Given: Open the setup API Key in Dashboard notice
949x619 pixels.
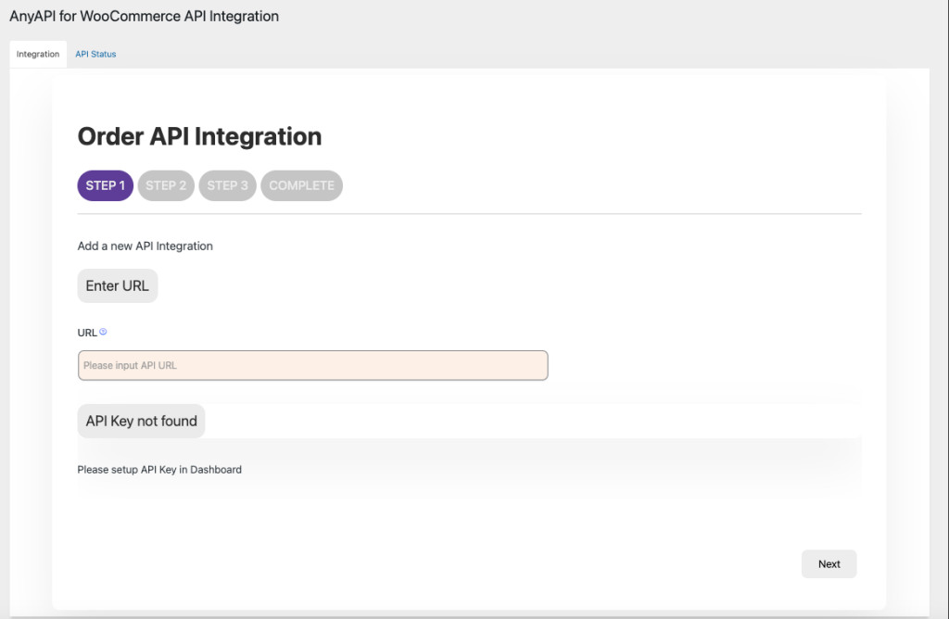Looking at the screenshot, I should click(x=158, y=469).
